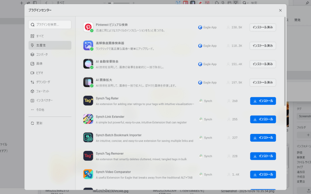Open the 更新 section in sidebar
The image size is (311, 194).
click(39, 123)
